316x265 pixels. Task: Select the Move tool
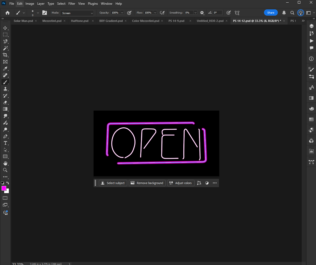pyautogui.click(x=5, y=28)
